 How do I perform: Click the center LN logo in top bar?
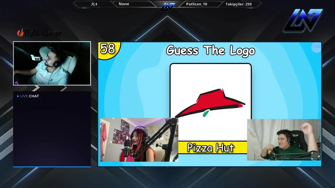click(167, 7)
